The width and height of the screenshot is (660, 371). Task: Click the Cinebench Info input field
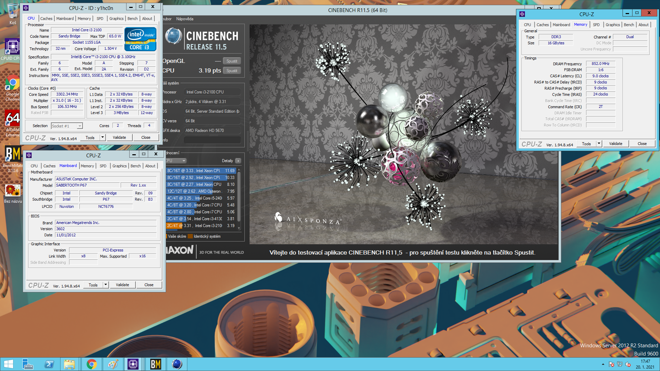pos(212,140)
